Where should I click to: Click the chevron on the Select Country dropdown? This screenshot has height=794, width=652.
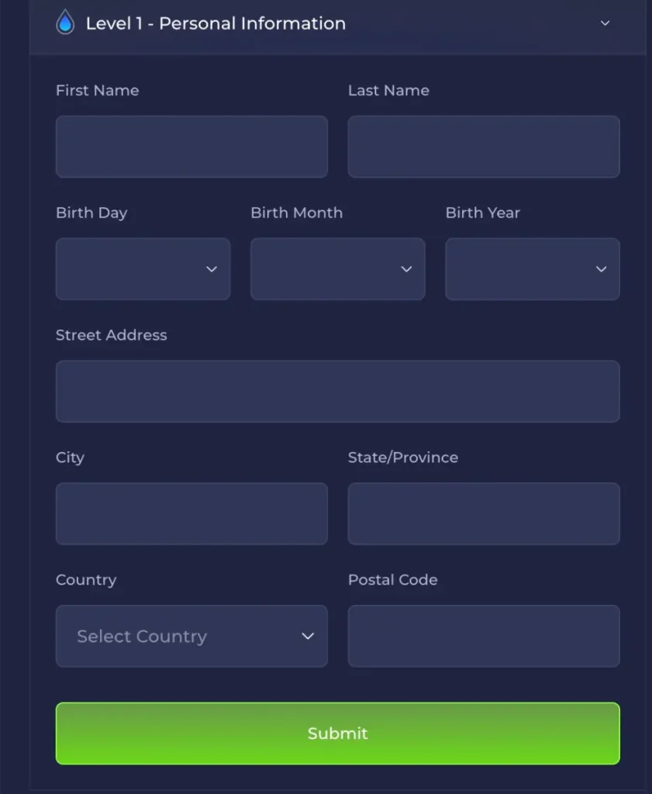click(x=308, y=636)
